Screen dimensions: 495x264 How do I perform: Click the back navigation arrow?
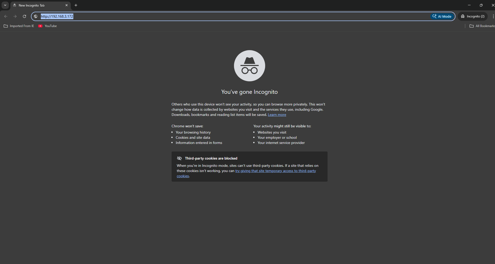click(6, 16)
